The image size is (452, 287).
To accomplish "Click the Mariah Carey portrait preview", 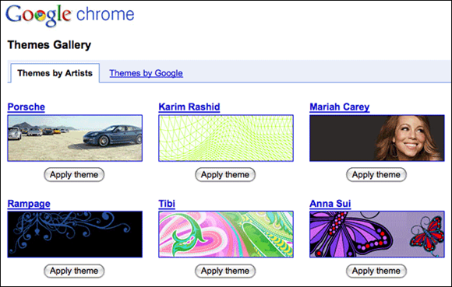I will click(377, 138).
